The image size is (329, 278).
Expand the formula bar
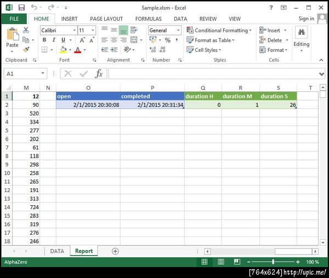(x=321, y=74)
